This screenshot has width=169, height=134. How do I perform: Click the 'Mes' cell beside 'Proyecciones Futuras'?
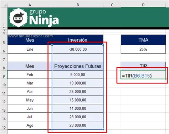pyautogui.click(x=30, y=66)
